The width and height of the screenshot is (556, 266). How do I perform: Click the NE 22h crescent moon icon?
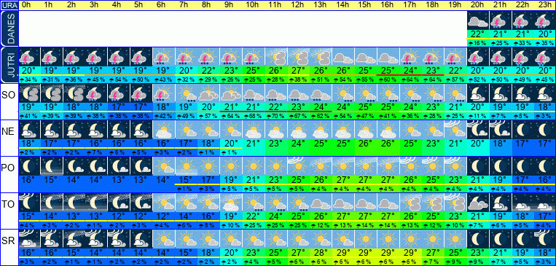point(523,130)
